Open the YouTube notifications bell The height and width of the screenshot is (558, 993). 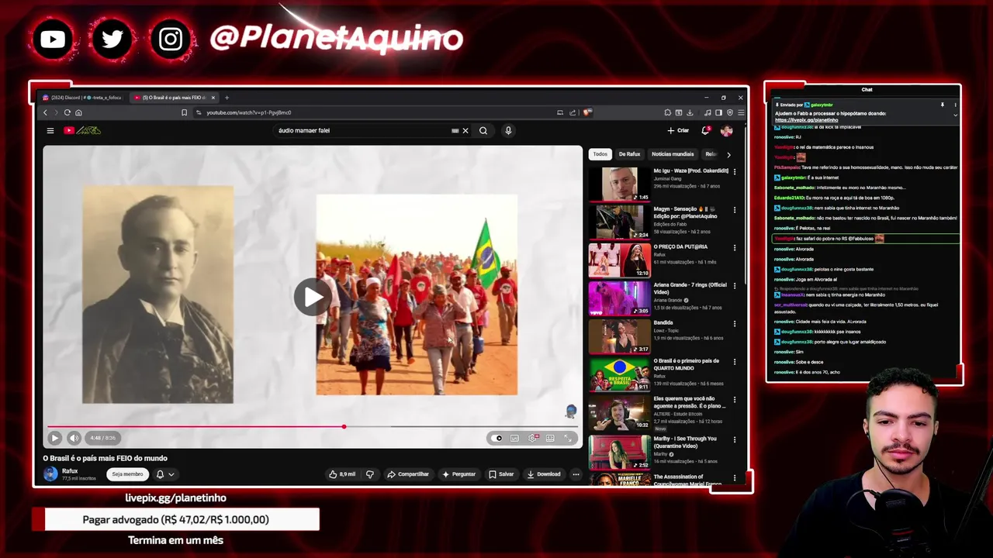(705, 130)
